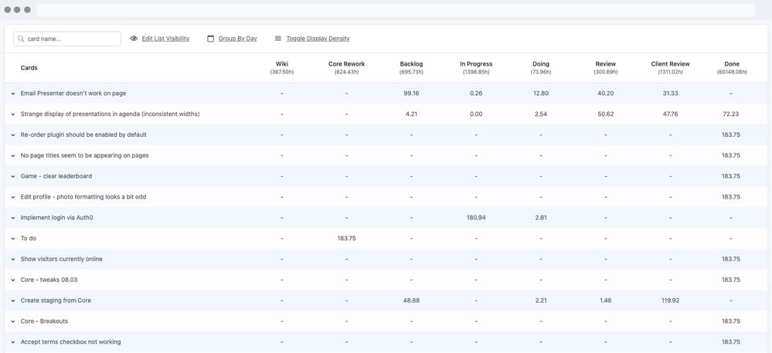Click the eye icon for list visibility
Image resolution: width=772 pixels, height=353 pixels.
click(x=134, y=39)
